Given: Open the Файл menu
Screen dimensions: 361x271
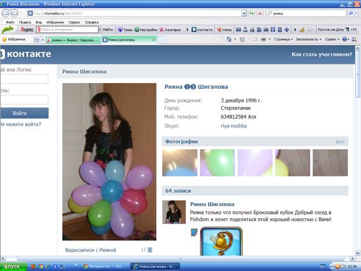Looking at the screenshot, I should point(10,23).
